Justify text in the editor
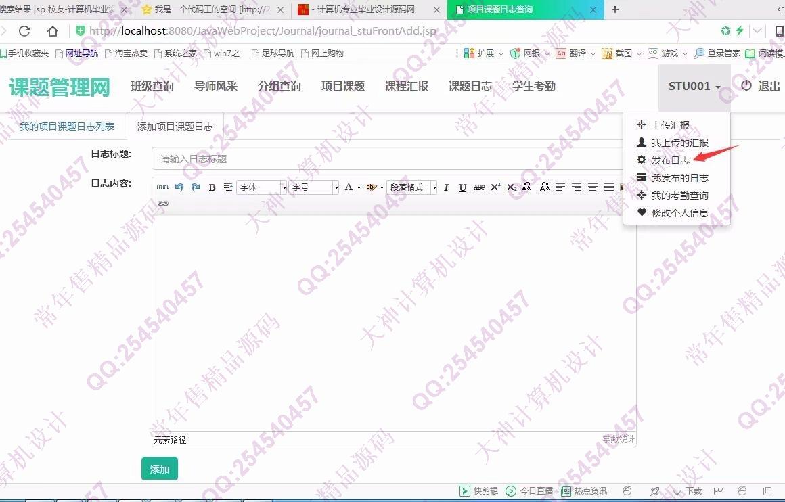 (609, 187)
